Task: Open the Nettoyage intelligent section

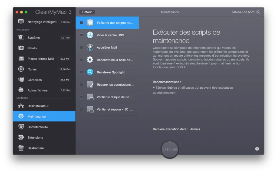Action: pyautogui.click(x=44, y=22)
